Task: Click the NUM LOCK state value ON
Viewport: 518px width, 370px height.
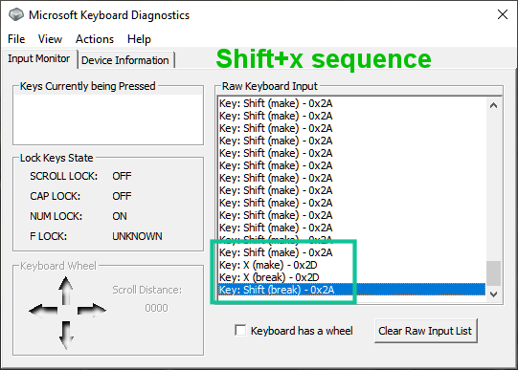Action: coord(120,216)
